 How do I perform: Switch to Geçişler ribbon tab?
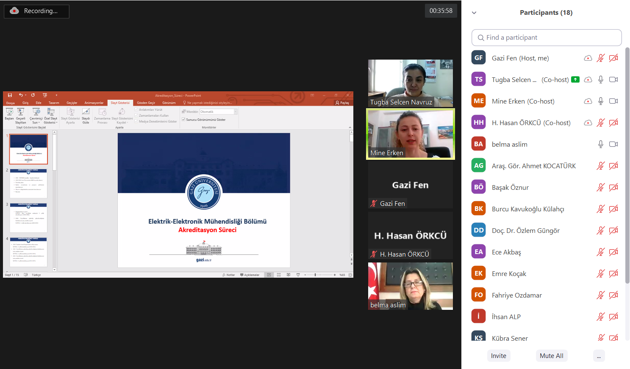[72, 103]
